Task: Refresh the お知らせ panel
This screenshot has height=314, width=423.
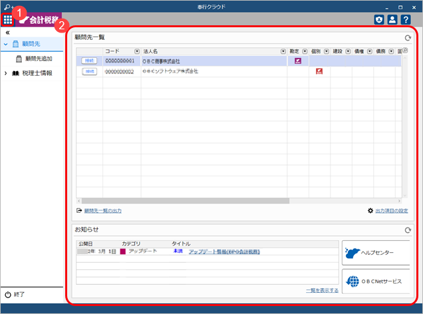Action: (x=408, y=230)
